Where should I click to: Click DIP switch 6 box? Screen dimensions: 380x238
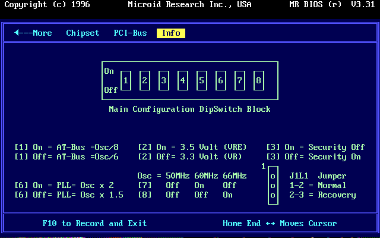[221, 80]
